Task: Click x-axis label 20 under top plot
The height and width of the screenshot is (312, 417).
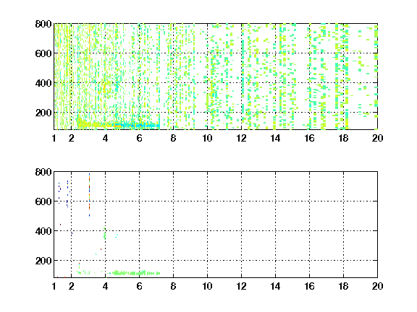Action: pyautogui.click(x=377, y=138)
